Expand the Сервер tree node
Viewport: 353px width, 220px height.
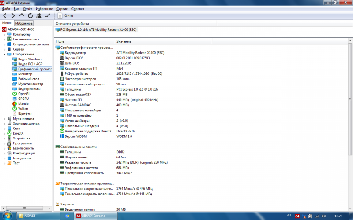point(4,49)
